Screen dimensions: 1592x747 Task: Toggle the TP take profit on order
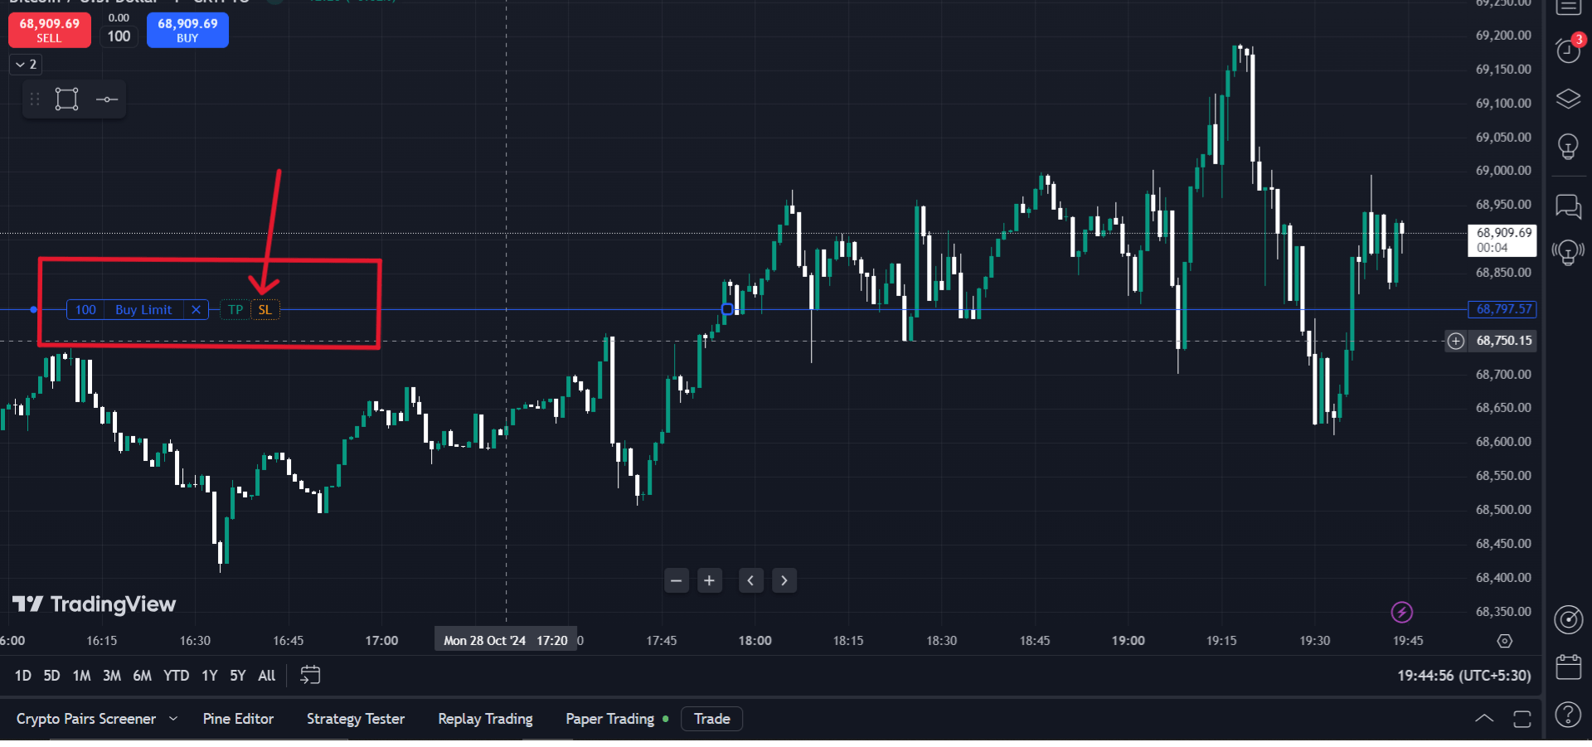(x=235, y=310)
